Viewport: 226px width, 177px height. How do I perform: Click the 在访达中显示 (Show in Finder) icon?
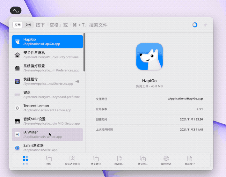click(72, 159)
